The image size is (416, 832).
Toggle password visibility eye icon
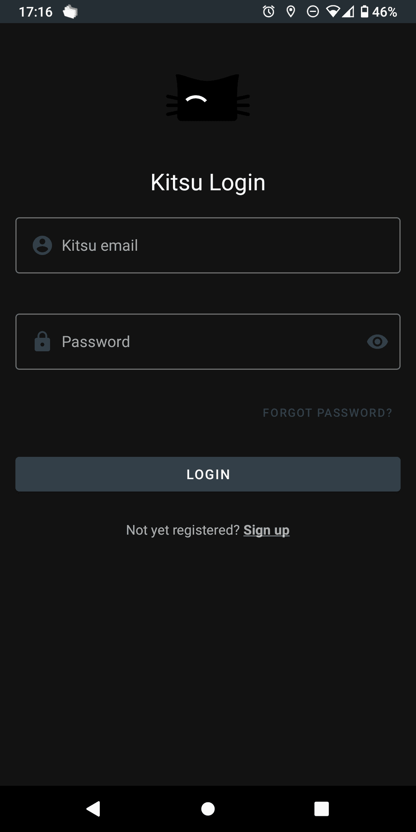(x=377, y=342)
